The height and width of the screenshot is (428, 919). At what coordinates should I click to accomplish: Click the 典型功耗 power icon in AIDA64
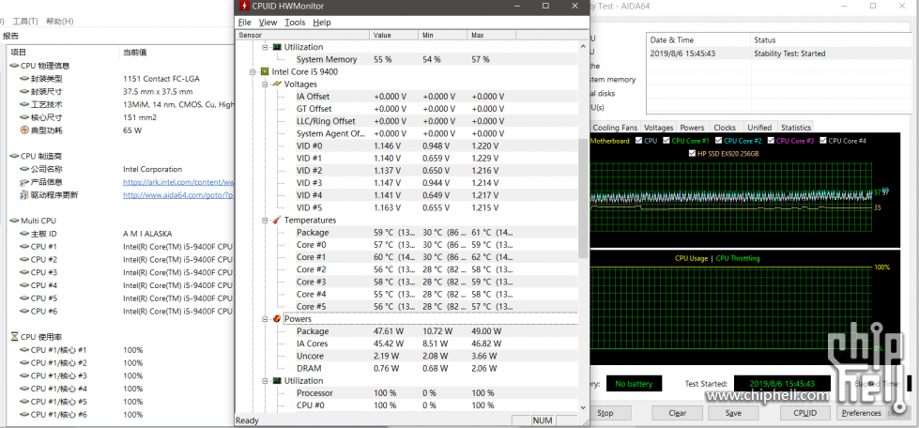pos(24,130)
